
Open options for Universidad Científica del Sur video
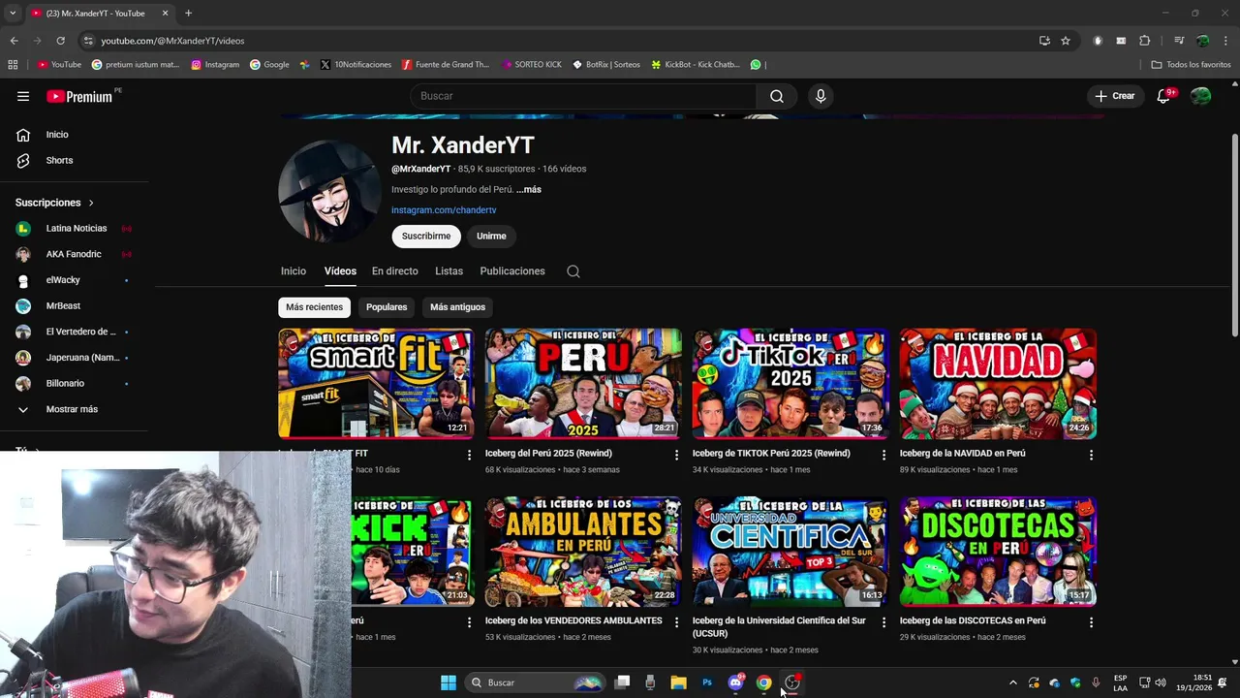point(883,622)
